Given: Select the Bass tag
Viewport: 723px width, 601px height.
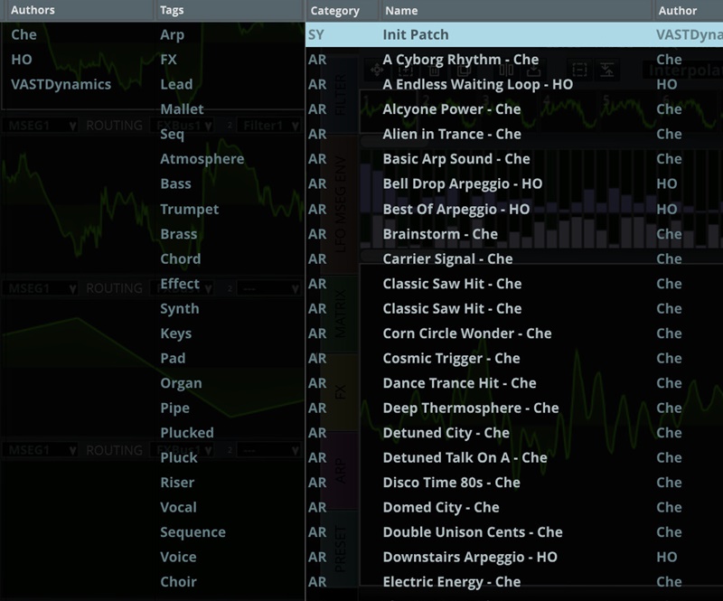Looking at the screenshot, I should click(x=175, y=184).
